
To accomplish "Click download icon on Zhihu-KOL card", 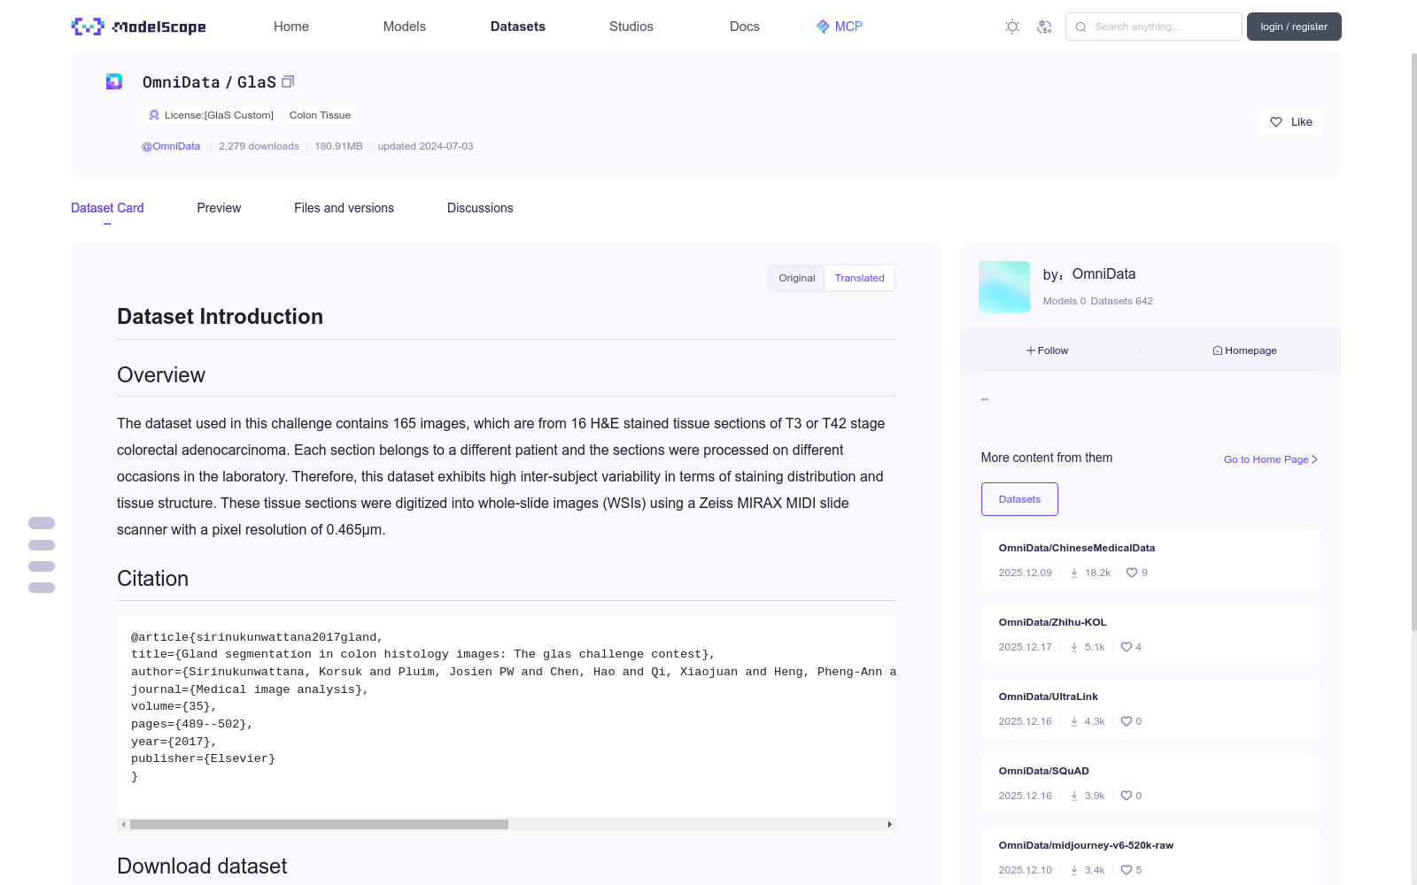I will click(x=1074, y=647).
